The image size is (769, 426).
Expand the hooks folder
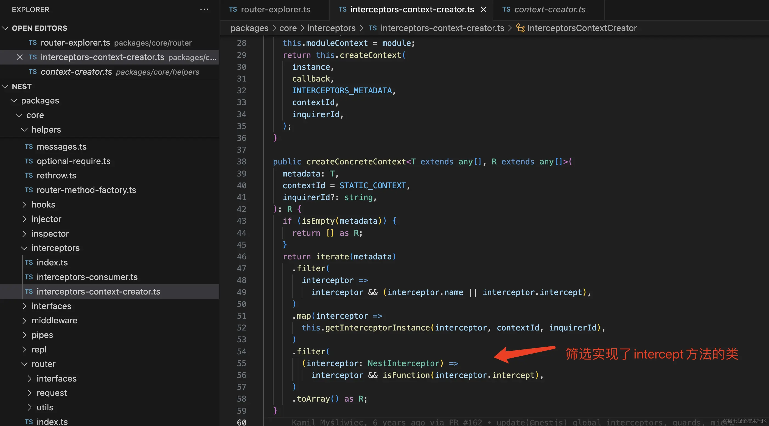(24, 204)
